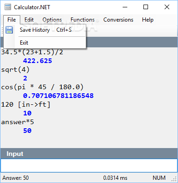Click the blue result 50

(27, 131)
